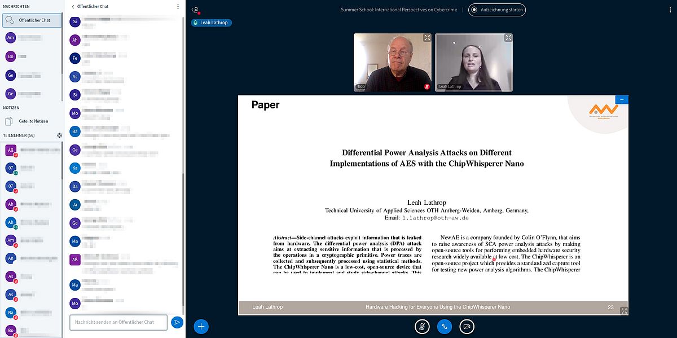Viewport: 677px width, 338px height.
Task: Collapse Öffentlicher Chat with the back arrow
Action: pyautogui.click(x=73, y=7)
